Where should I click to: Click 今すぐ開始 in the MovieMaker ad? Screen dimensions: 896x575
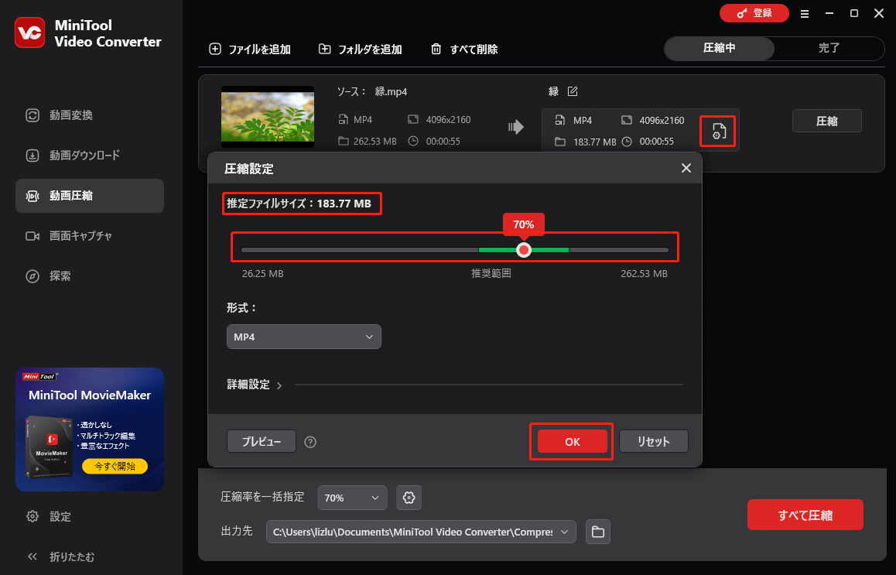115,466
